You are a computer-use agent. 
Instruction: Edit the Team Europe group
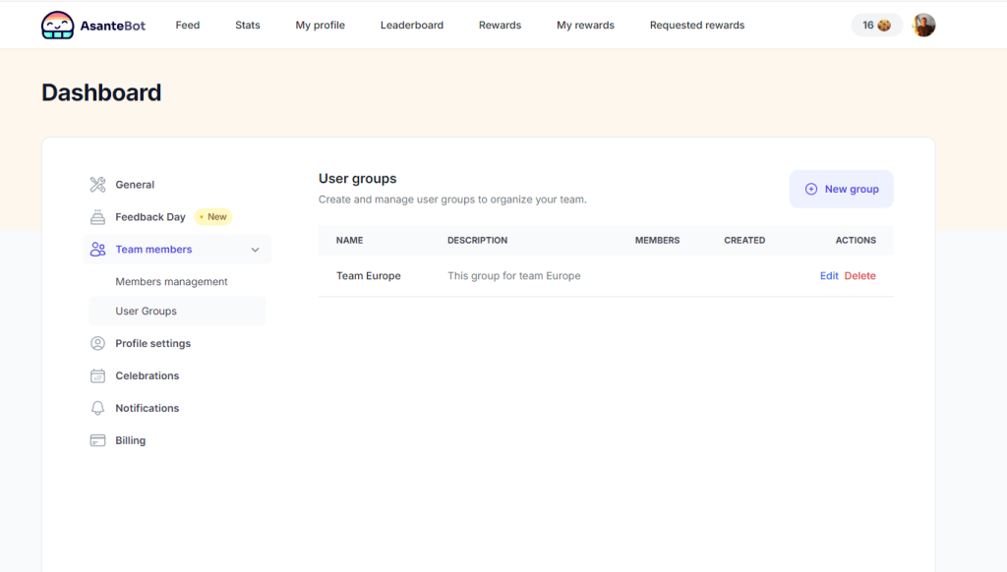pyautogui.click(x=829, y=276)
